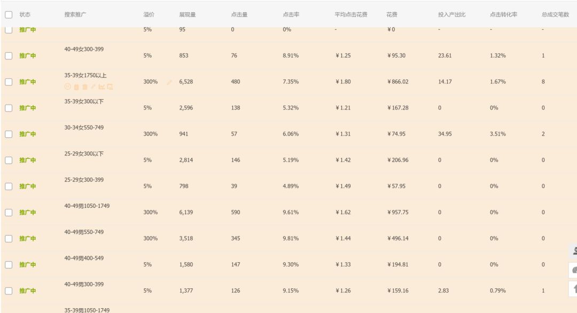Toggle the select-all checkbox in header
The height and width of the screenshot is (313, 577).
click(x=8, y=14)
